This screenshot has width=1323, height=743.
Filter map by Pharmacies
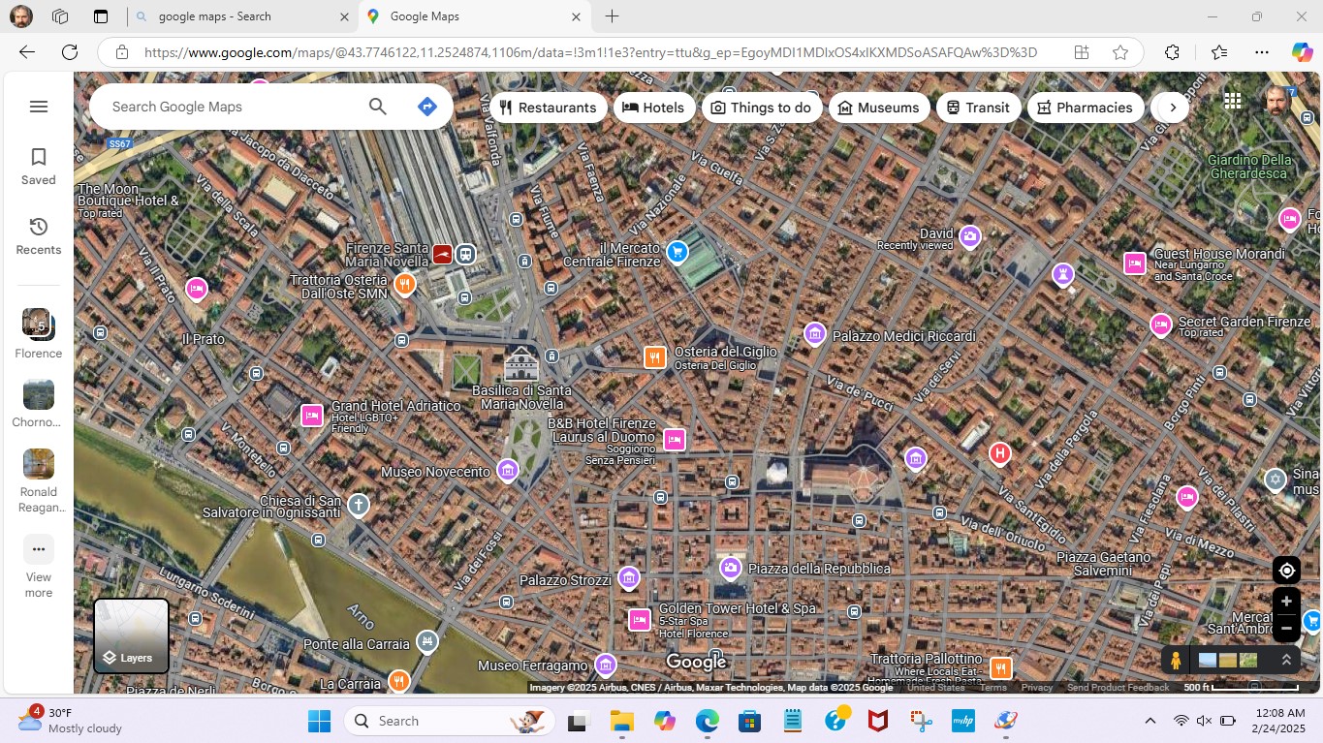tap(1086, 108)
